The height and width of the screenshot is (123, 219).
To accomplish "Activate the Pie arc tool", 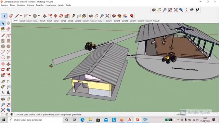I will pyautogui.click(x=8, y=57).
